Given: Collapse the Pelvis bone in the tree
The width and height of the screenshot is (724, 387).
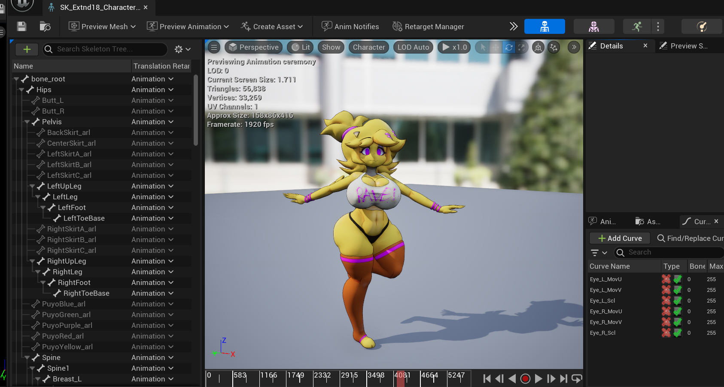Looking at the screenshot, I should pos(27,122).
